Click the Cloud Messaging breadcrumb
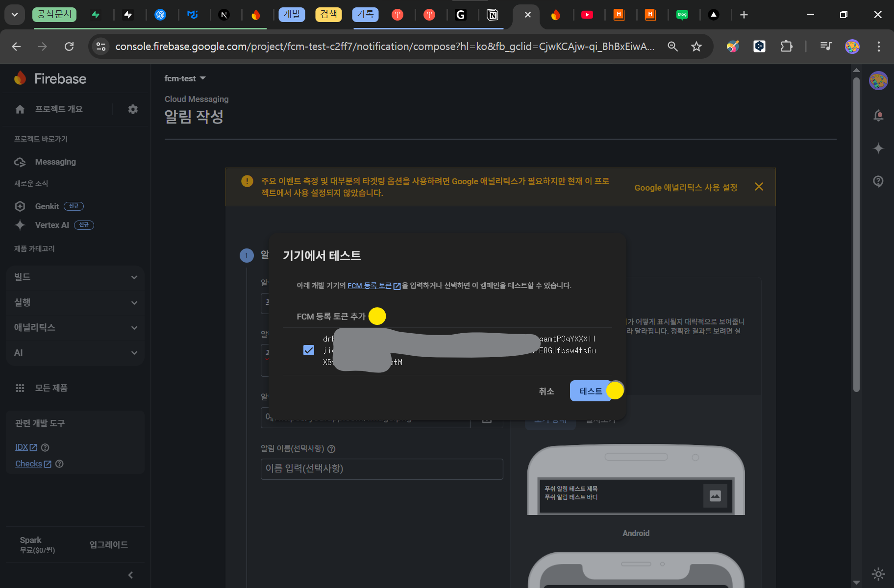The image size is (894, 588). (197, 99)
